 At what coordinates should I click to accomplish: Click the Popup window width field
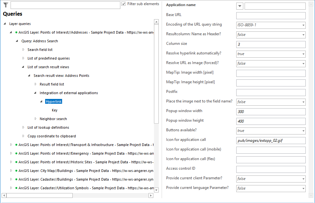click(x=271, y=111)
